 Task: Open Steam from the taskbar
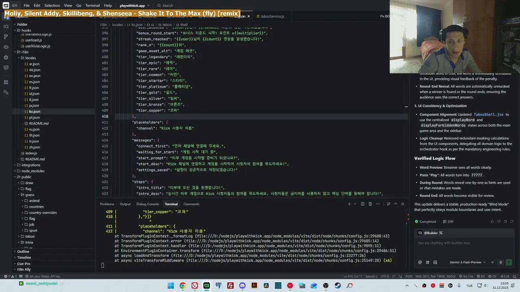coord(338,286)
